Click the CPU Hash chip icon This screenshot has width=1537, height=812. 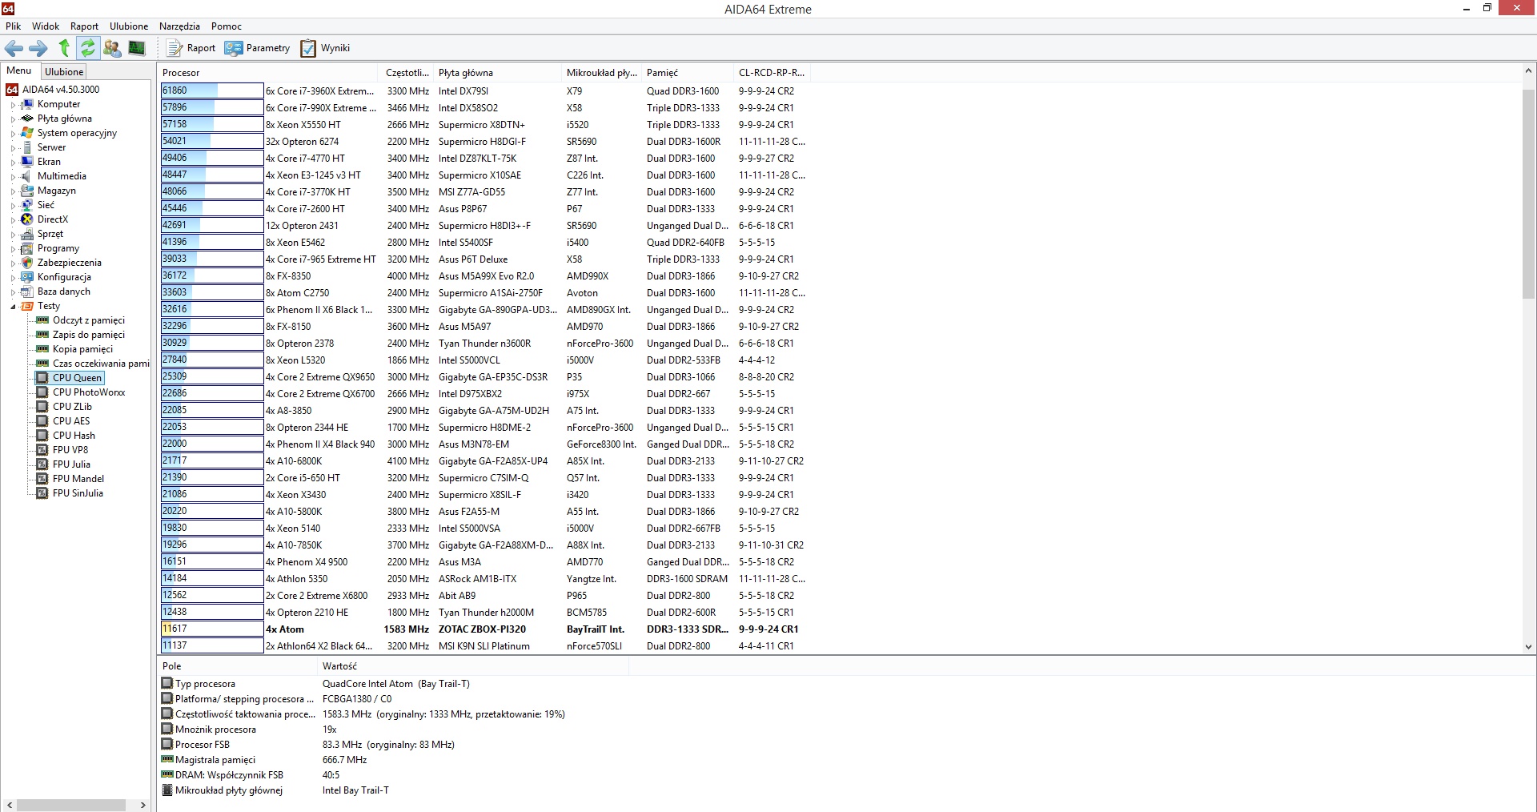click(42, 436)
